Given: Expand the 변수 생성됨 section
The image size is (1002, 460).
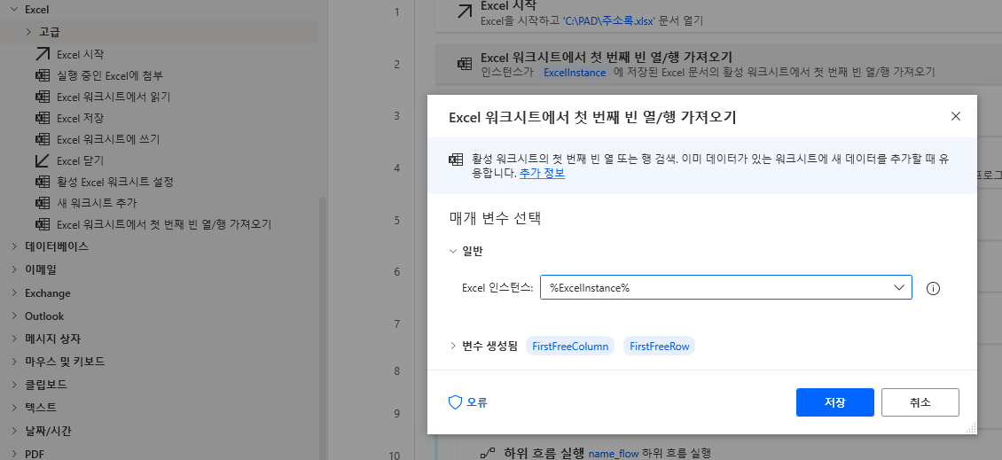Looking at the screenshot, I should (453, 346).
